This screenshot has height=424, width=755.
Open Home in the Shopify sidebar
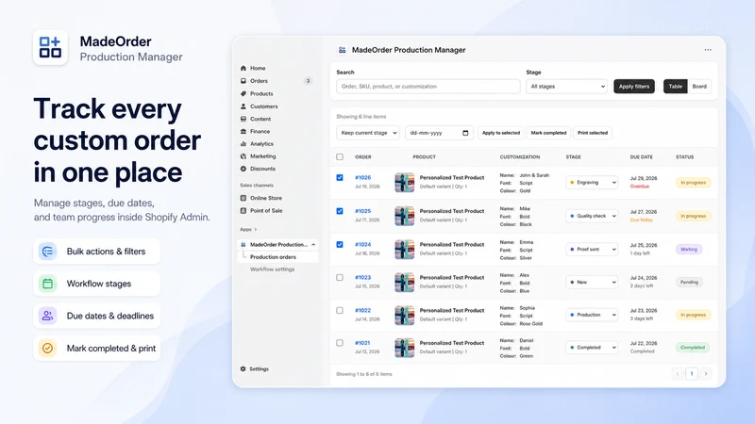pyautogui.click(x=258, y=68)
